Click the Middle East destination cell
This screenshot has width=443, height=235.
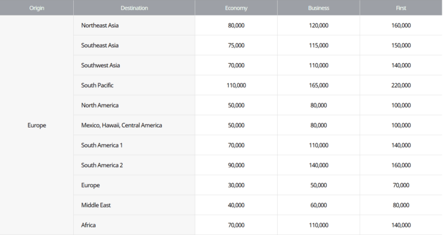point(134,205)
